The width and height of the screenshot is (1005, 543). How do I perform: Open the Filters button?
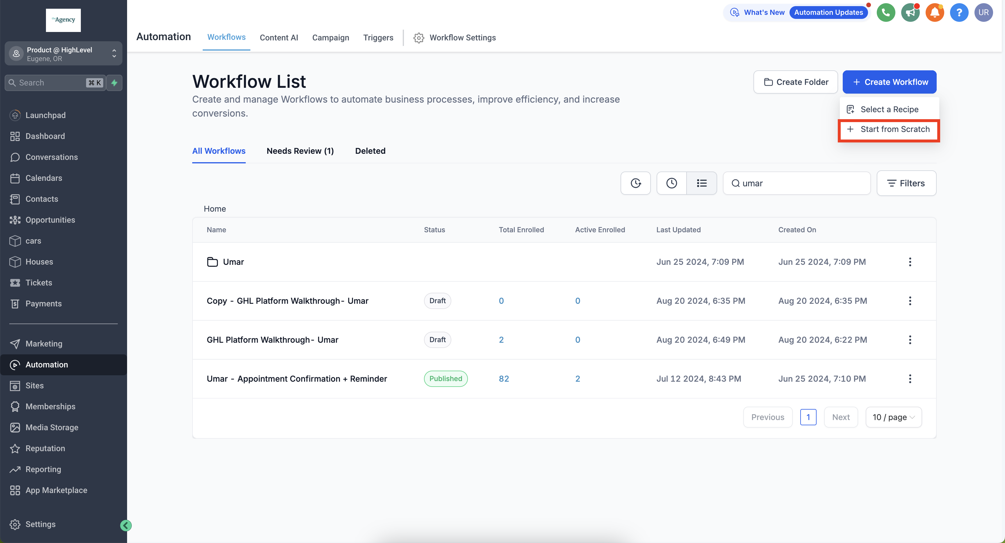click(906, 183)
